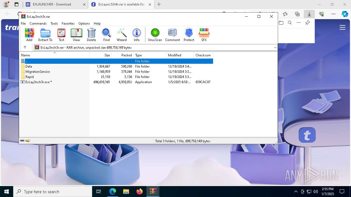Select the MigrationService folder

(x=38, y=72)
